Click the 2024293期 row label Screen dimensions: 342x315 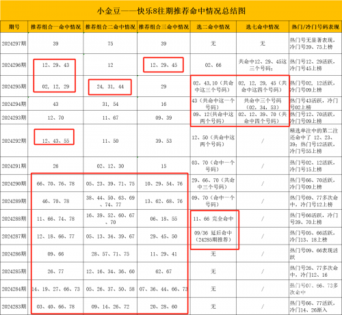14,118
